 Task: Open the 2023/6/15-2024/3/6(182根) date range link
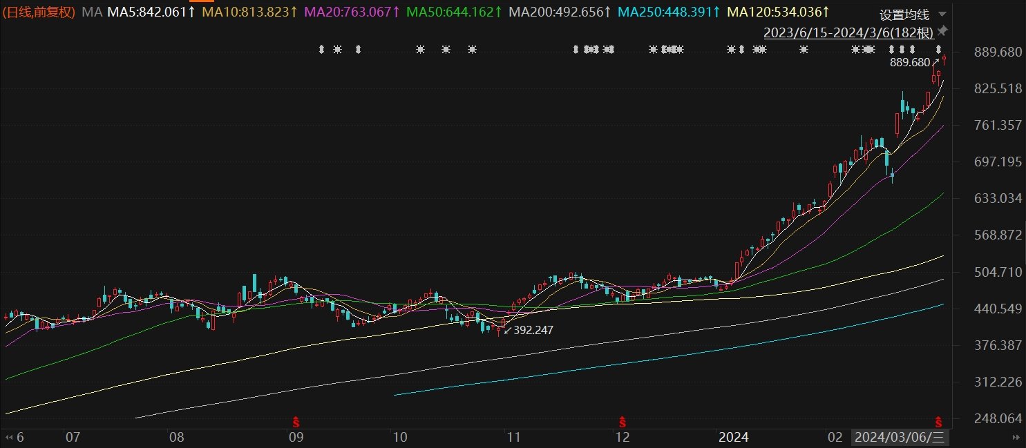848,32
